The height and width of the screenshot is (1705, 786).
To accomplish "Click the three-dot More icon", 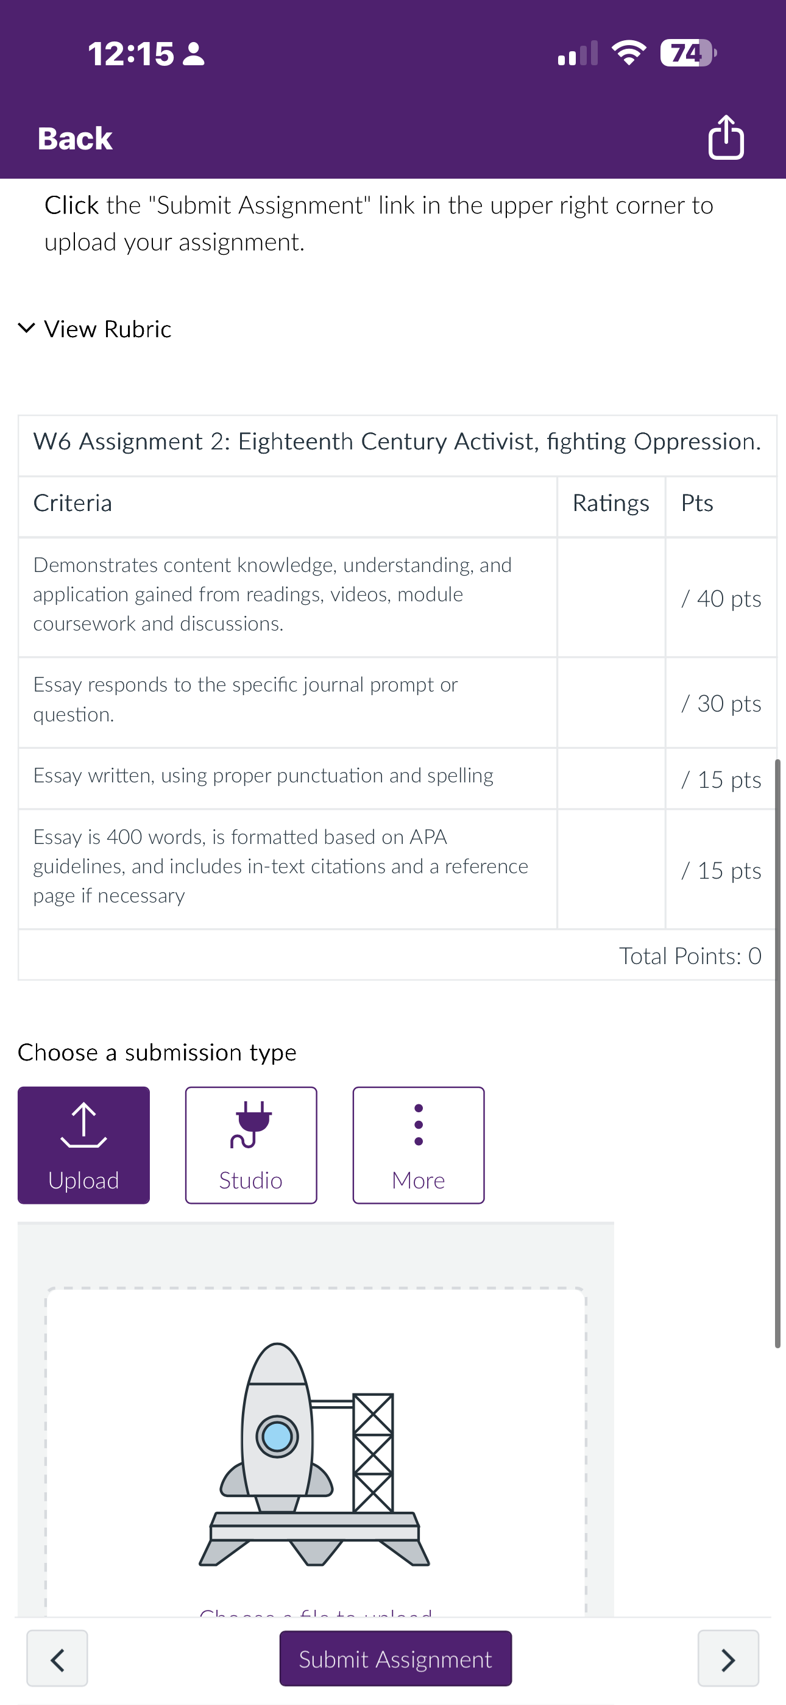I will pyautogui.click(x=418, y=1124).
